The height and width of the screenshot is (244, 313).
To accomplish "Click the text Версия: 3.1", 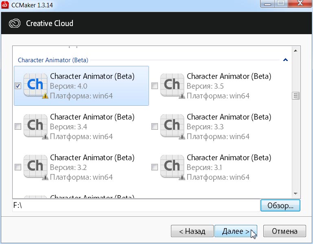I will pyautogui.click(x=204, y=168).
